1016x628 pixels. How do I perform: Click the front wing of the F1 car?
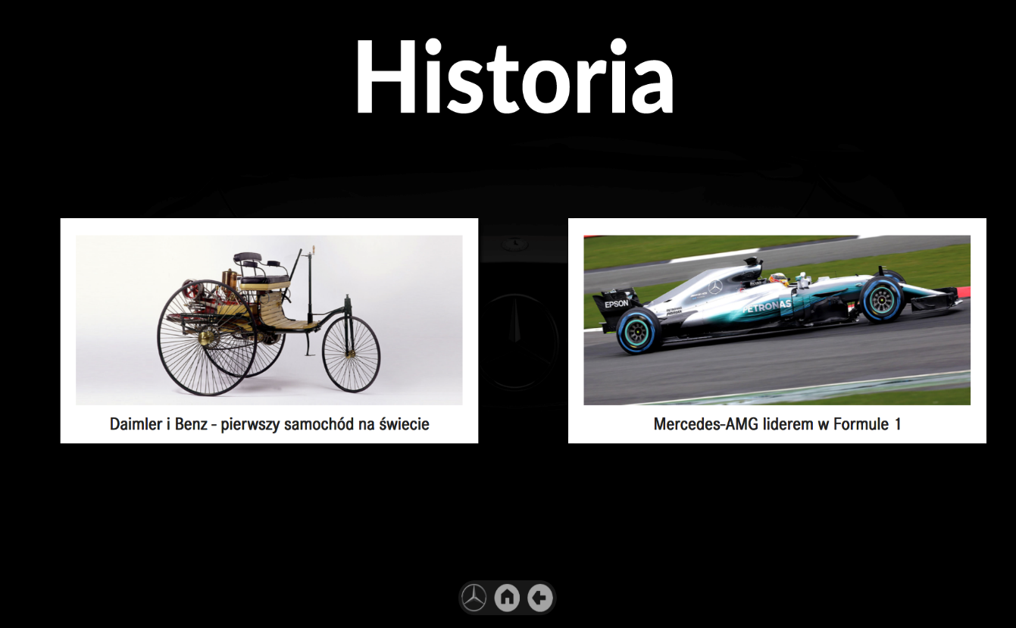[x=938, y=302]
